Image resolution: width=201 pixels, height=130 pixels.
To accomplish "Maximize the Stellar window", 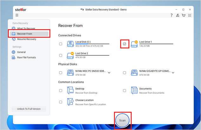I will 183,9.
